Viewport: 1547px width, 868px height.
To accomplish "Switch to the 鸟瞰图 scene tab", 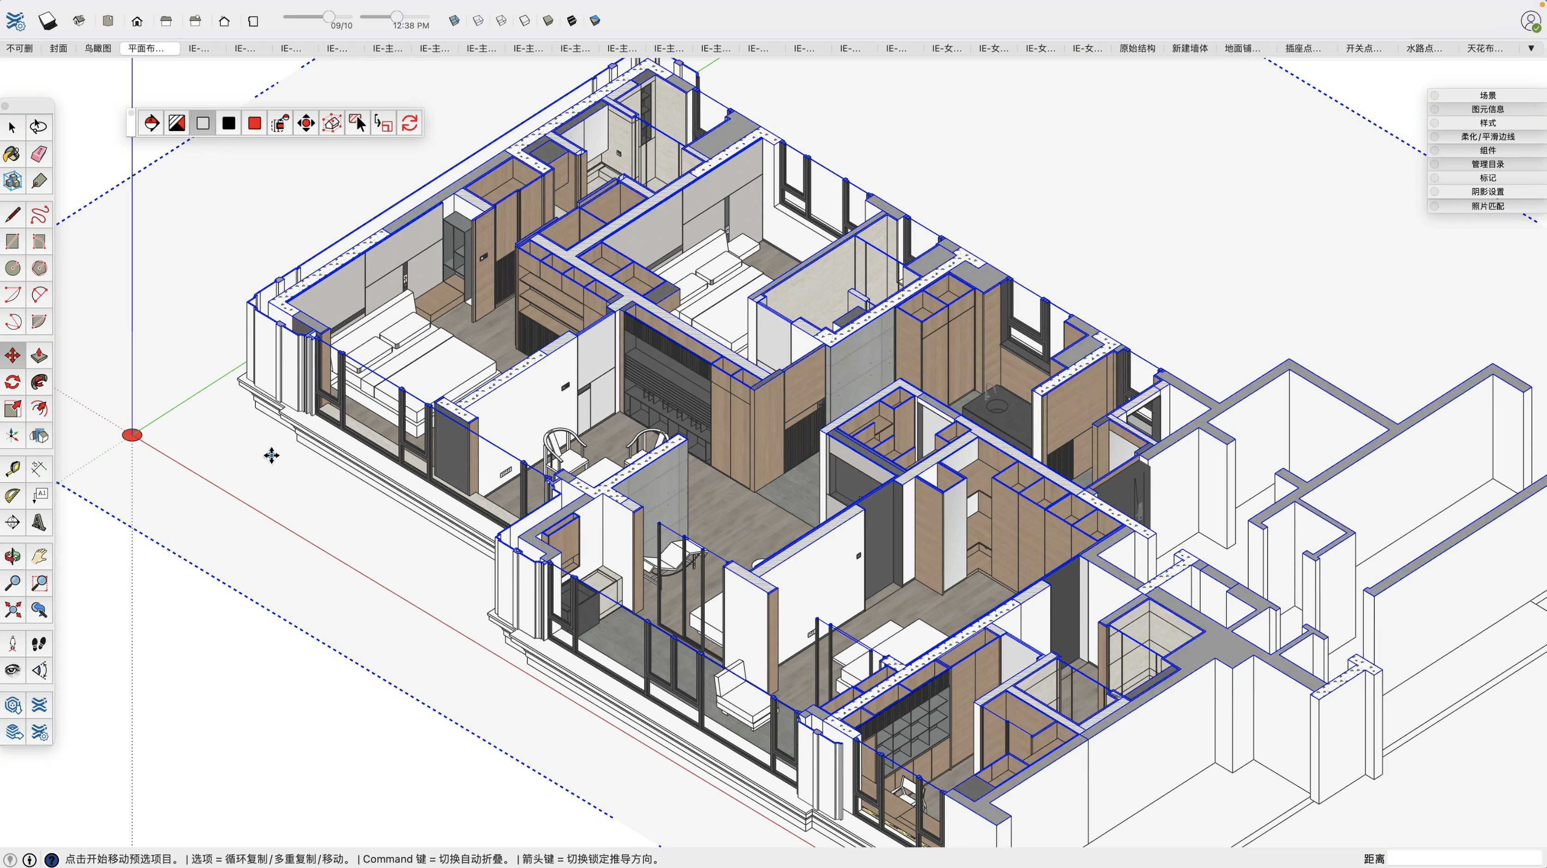I will click(x=97, y=48).
